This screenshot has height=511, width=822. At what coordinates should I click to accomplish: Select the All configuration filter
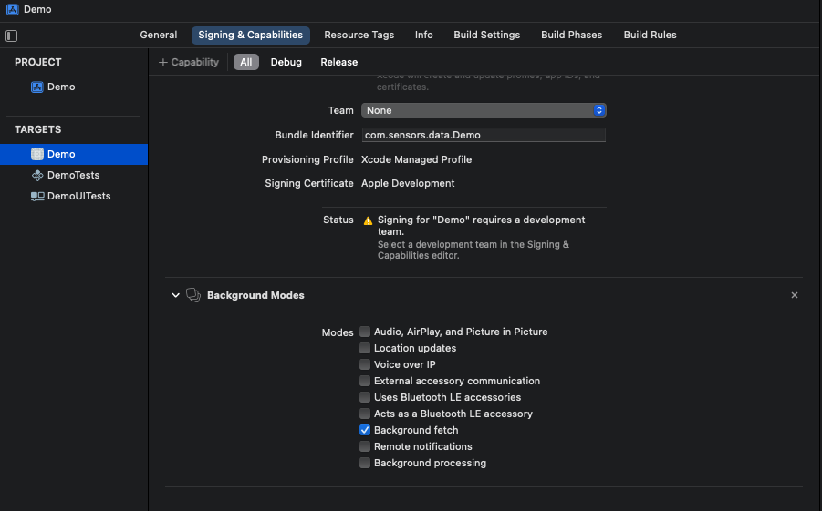click(x=245, y=62)
